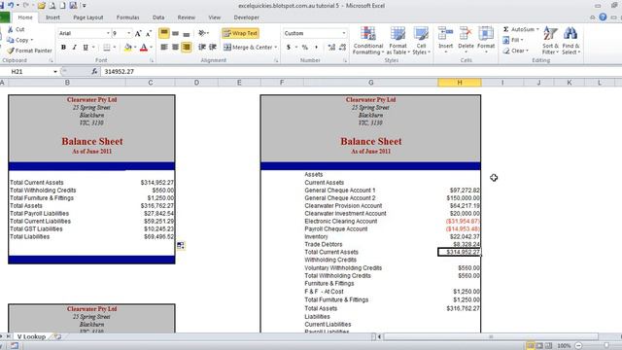Image resolution: width=622 pixels, height=350 pixels.
Task: Toggle Bold formatting
Action: click(63, 48)
